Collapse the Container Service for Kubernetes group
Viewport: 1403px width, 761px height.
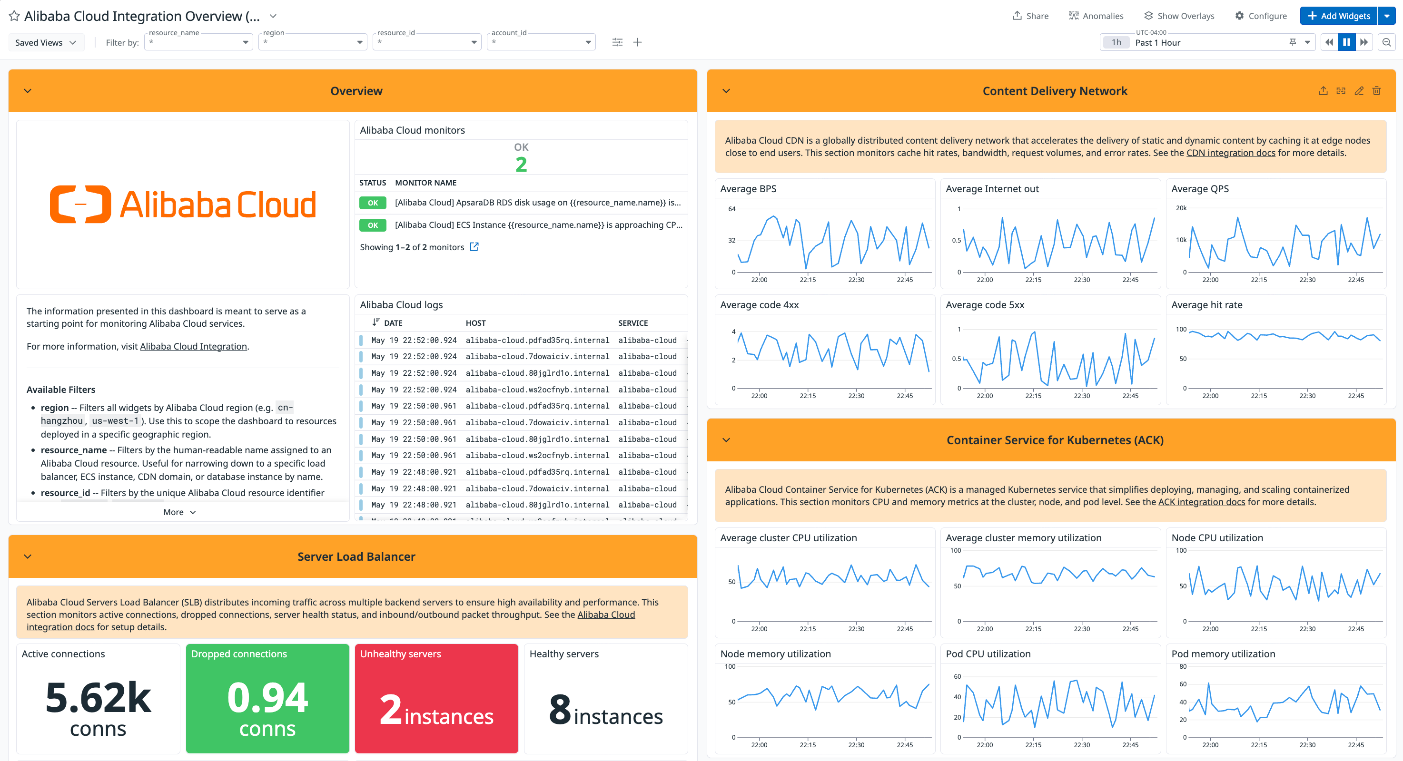coord(726,440)
